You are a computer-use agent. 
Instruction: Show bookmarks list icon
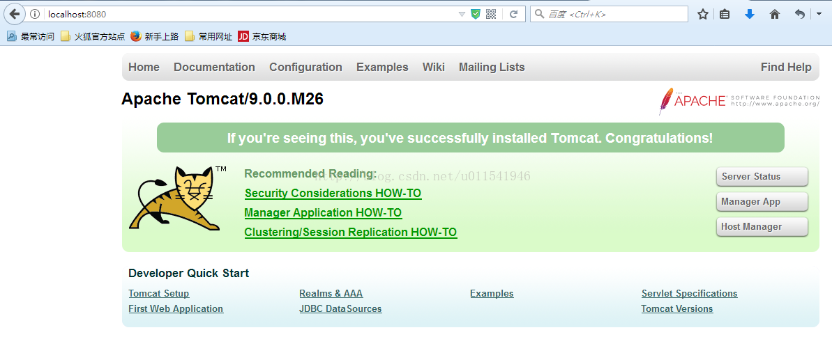725,15
